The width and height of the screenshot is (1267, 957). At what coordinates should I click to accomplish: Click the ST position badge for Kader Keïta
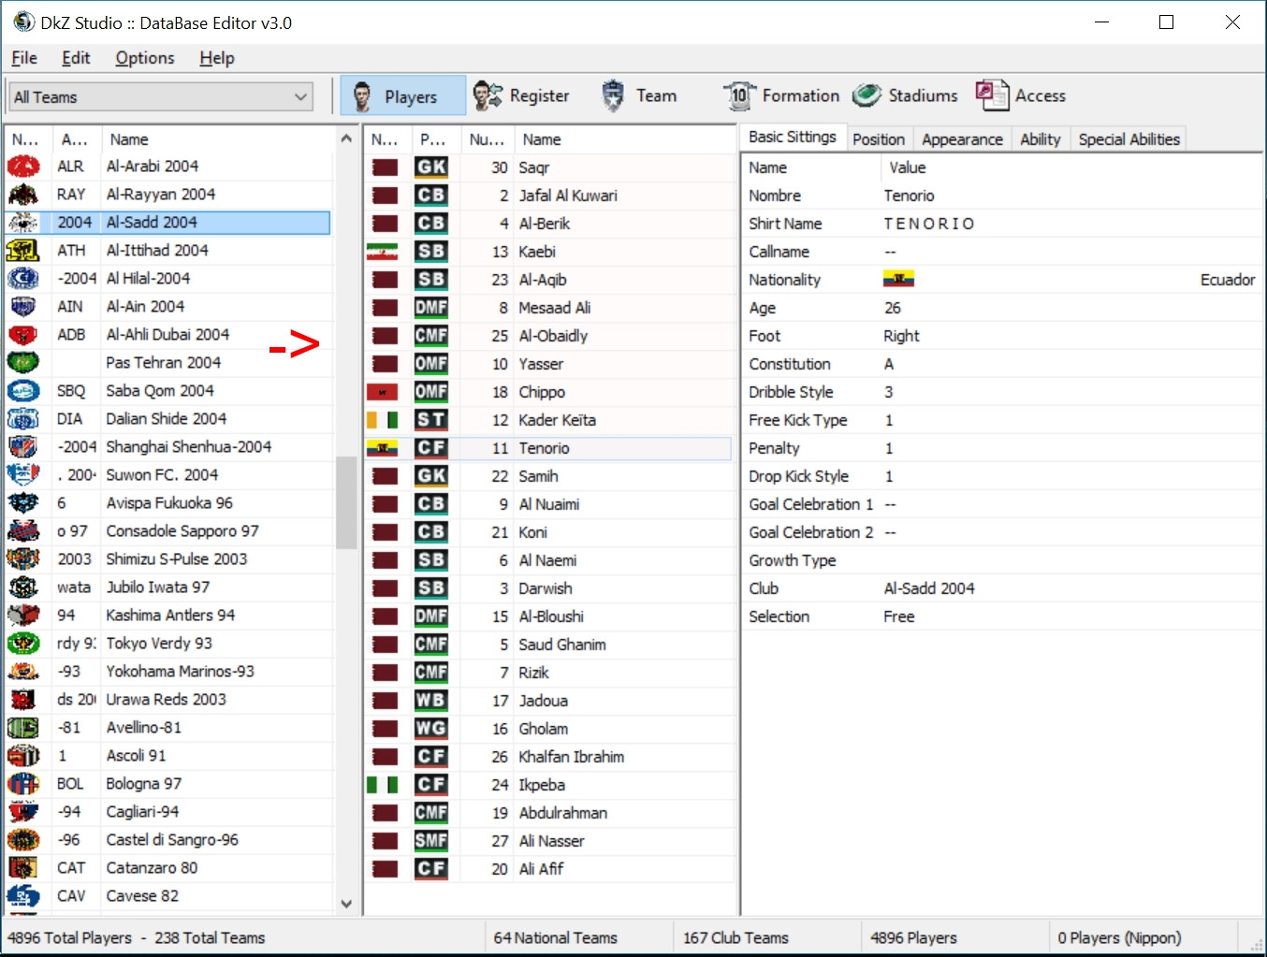click(x=431, y=420)
